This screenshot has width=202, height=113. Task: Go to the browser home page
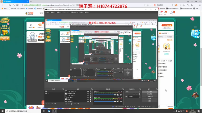[14, 5]
